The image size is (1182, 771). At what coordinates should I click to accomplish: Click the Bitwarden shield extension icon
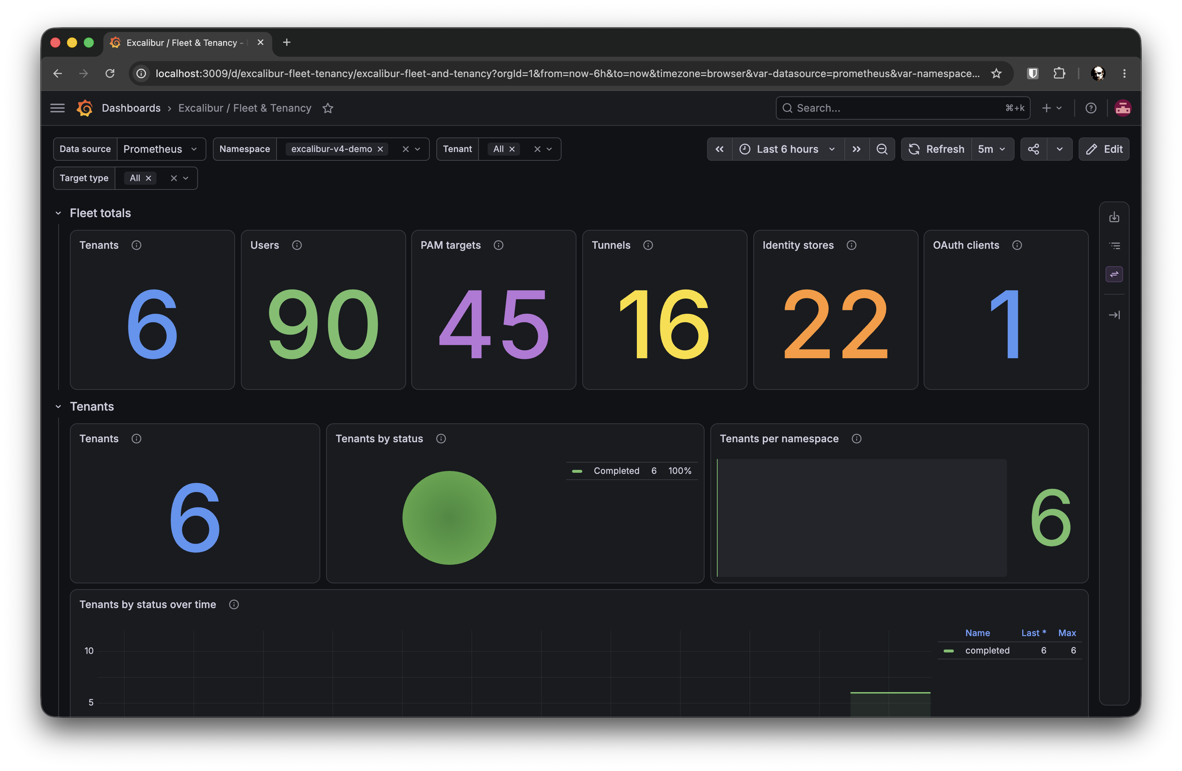(x=1032, y=73)
